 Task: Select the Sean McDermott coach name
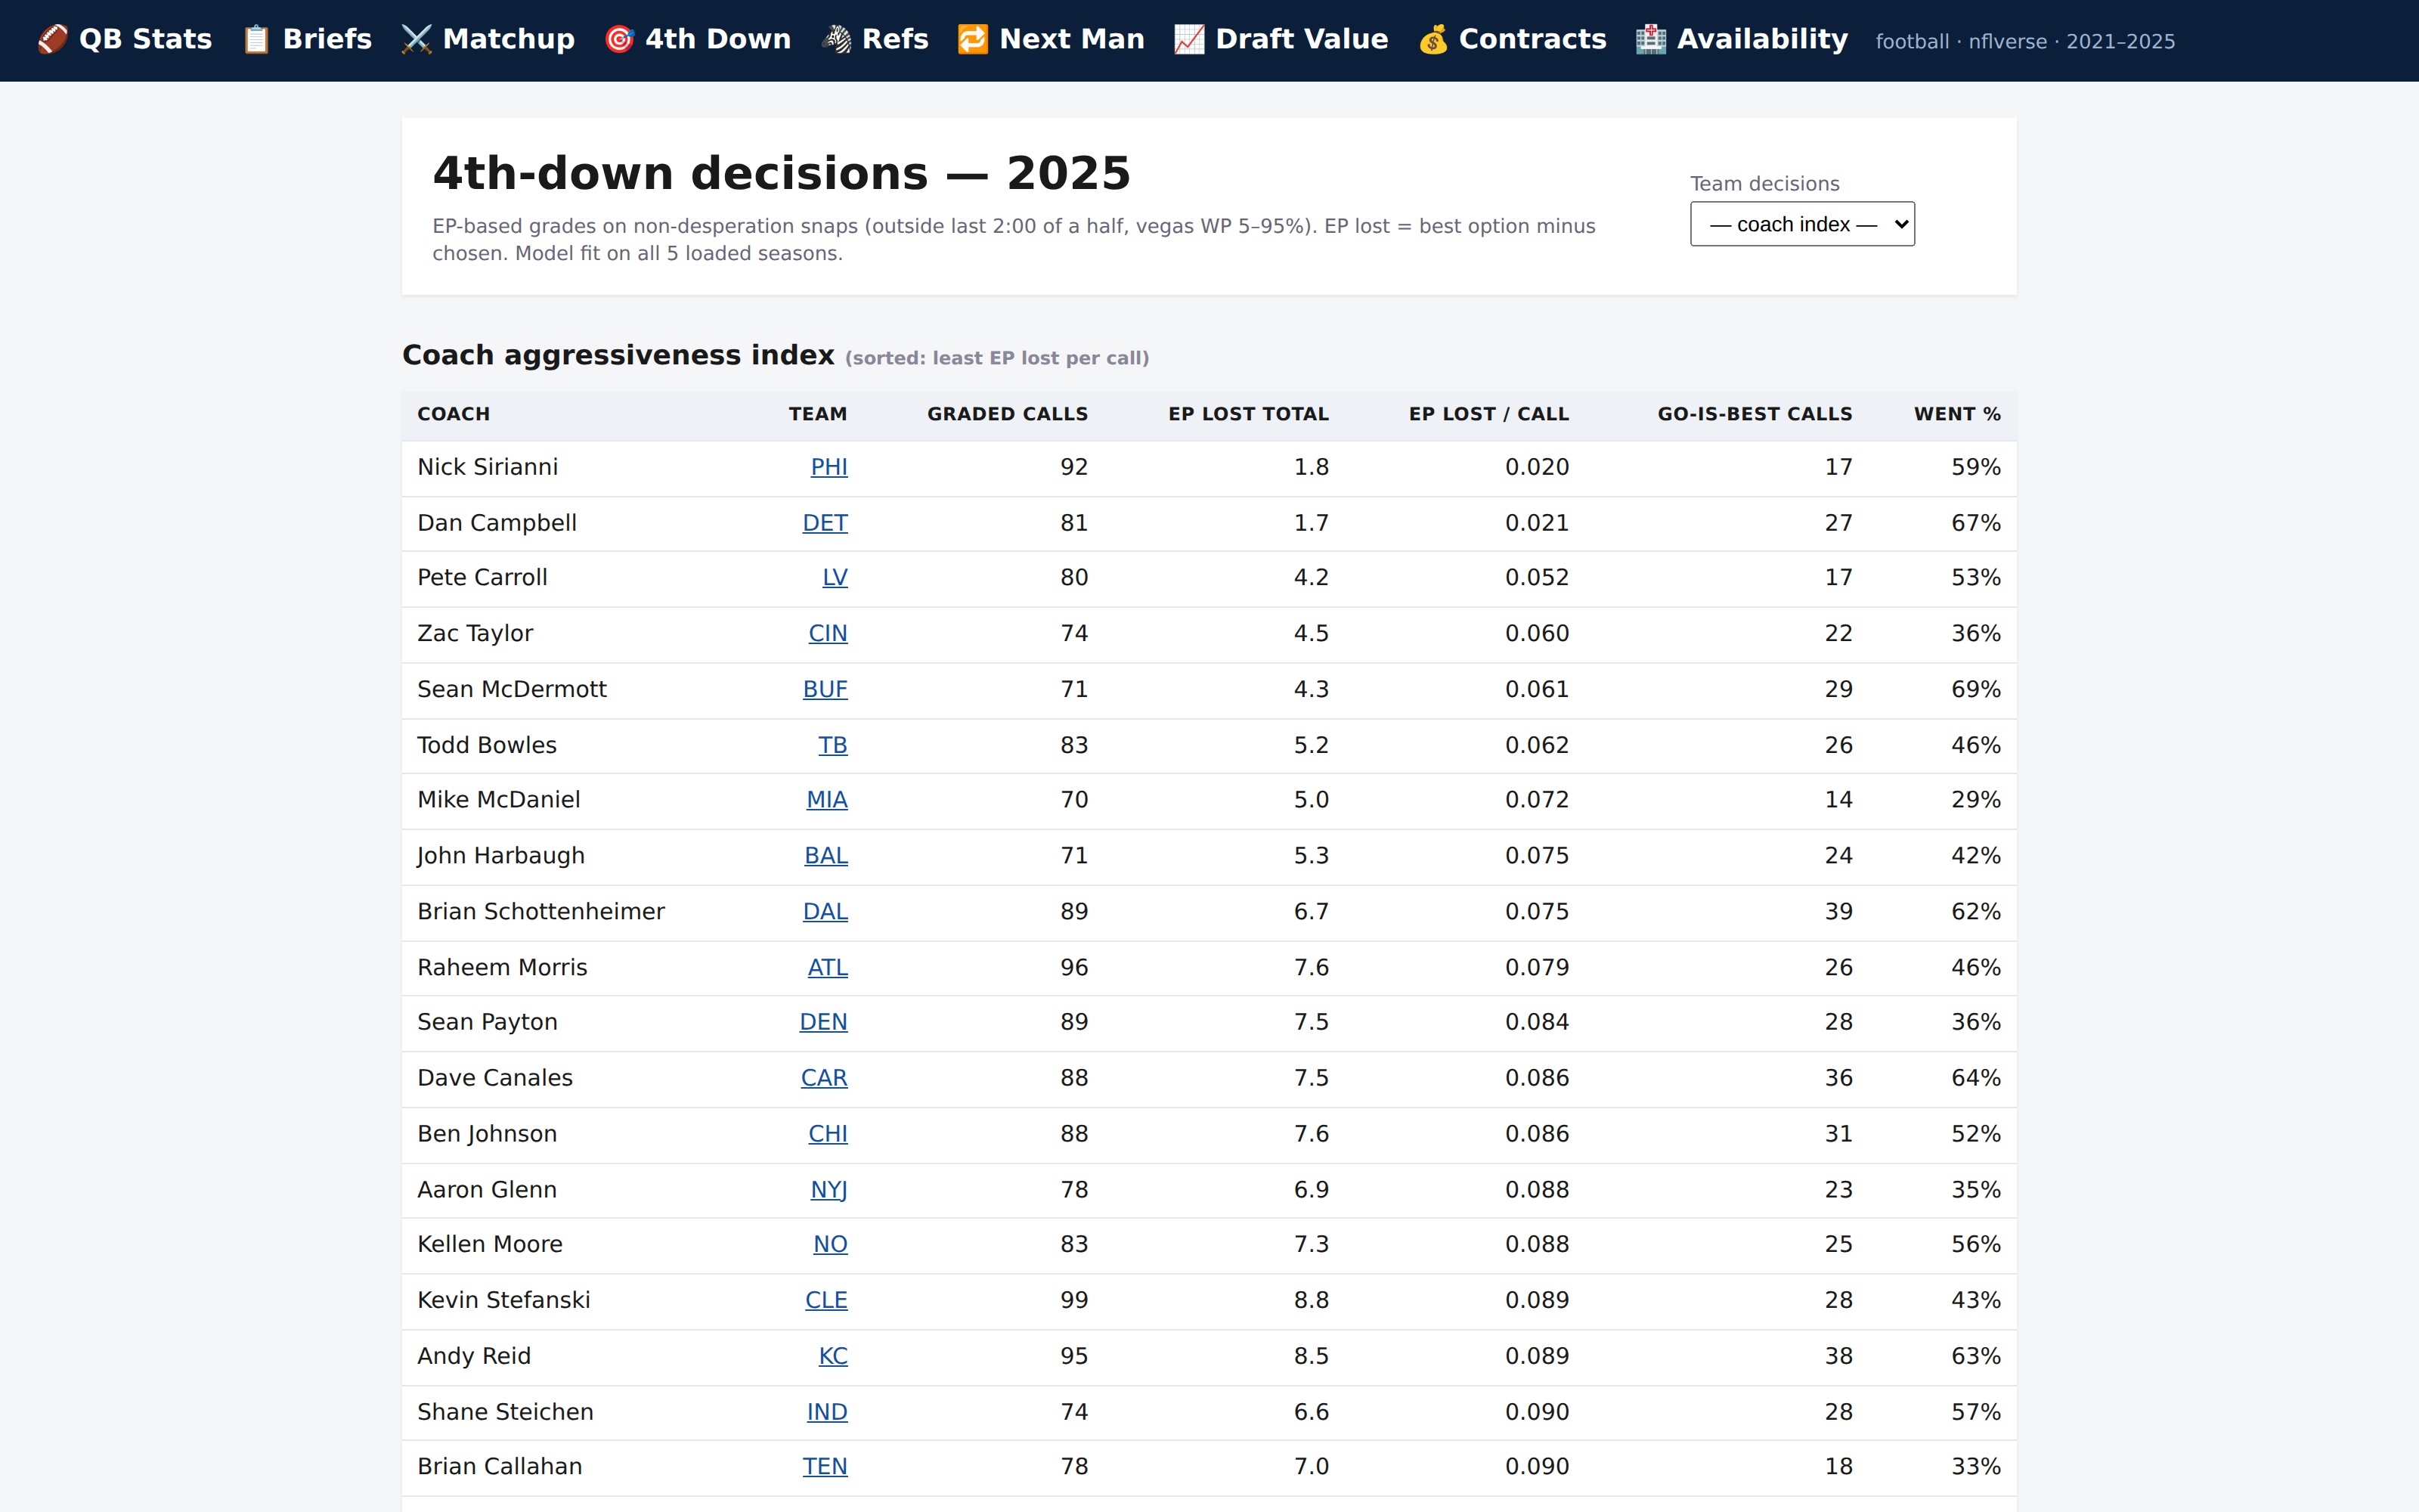[x=512, y=690]
